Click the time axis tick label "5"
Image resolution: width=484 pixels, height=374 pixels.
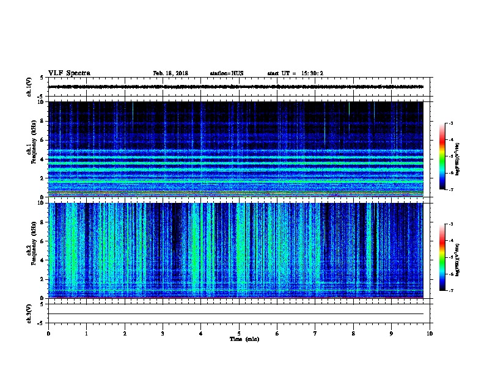pyautogui.click(x=239, y=334)
